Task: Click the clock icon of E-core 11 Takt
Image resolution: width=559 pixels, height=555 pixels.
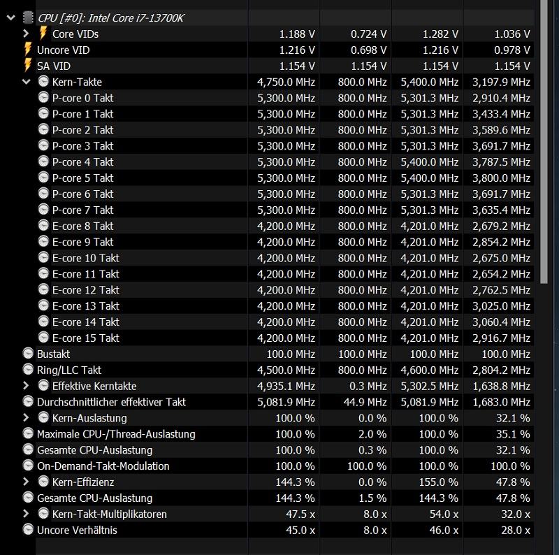Action: coord(43,273)
